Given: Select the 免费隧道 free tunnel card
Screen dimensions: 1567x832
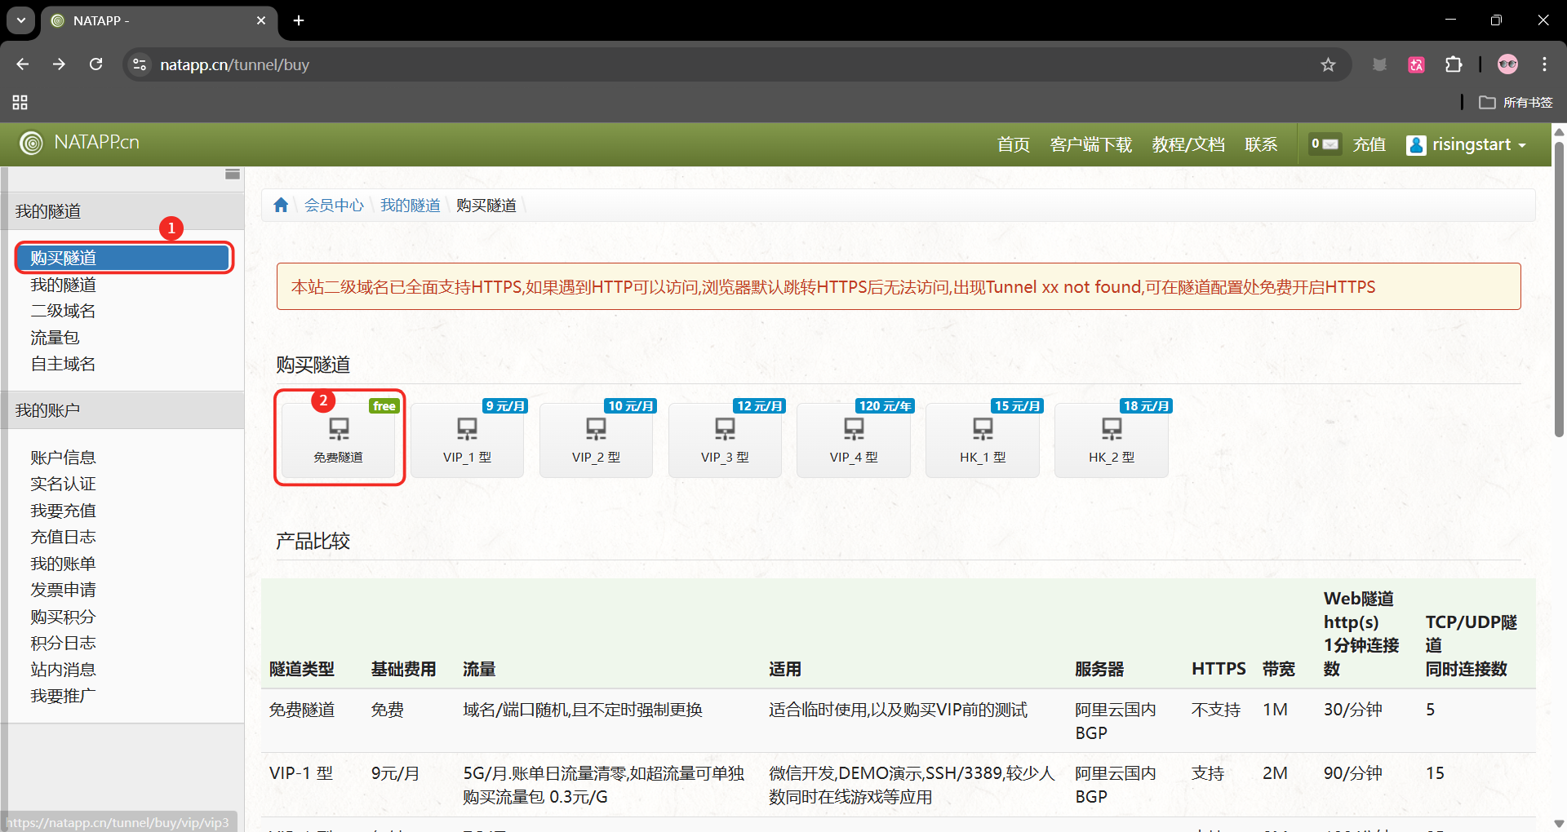Looking at the screenshot, I should pos(339,440).
